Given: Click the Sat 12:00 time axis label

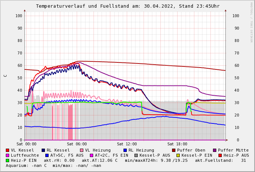Looking at the screenshot, I should [x=127, y=144].
